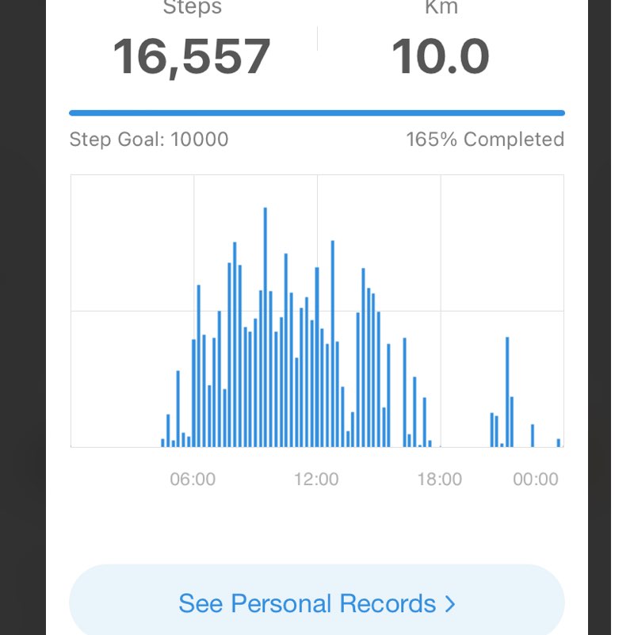Tap the 165% Completed label
Viewport: 634px width, 635px height.
485,140
